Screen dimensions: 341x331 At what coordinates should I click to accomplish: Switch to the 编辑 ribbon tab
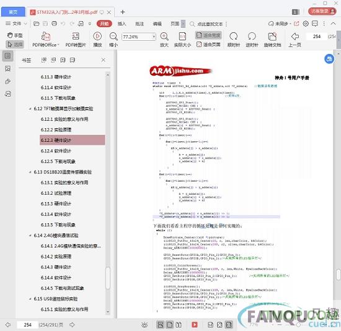click(157, 24)
